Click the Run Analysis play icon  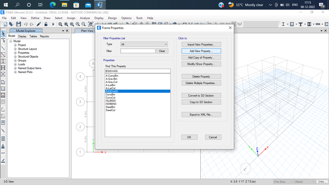53,24
